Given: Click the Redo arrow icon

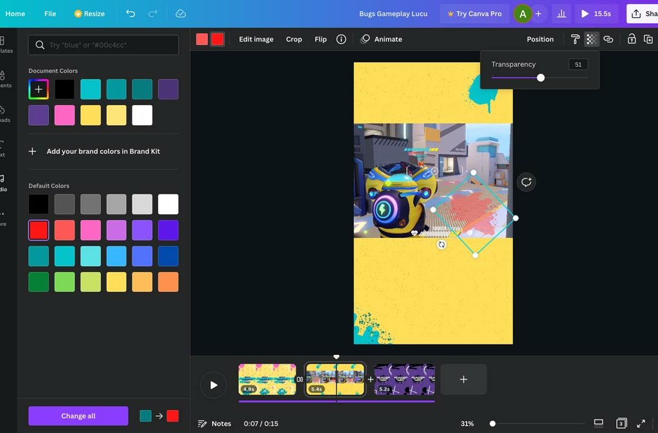Looking at the screenshot, I should click(152, 13).
